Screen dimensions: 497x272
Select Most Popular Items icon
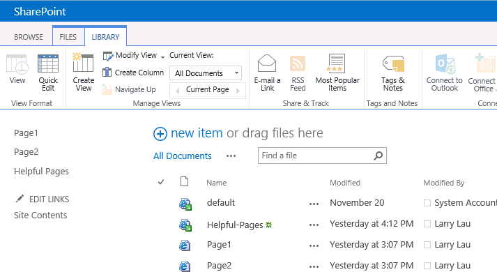click(336, 63)
